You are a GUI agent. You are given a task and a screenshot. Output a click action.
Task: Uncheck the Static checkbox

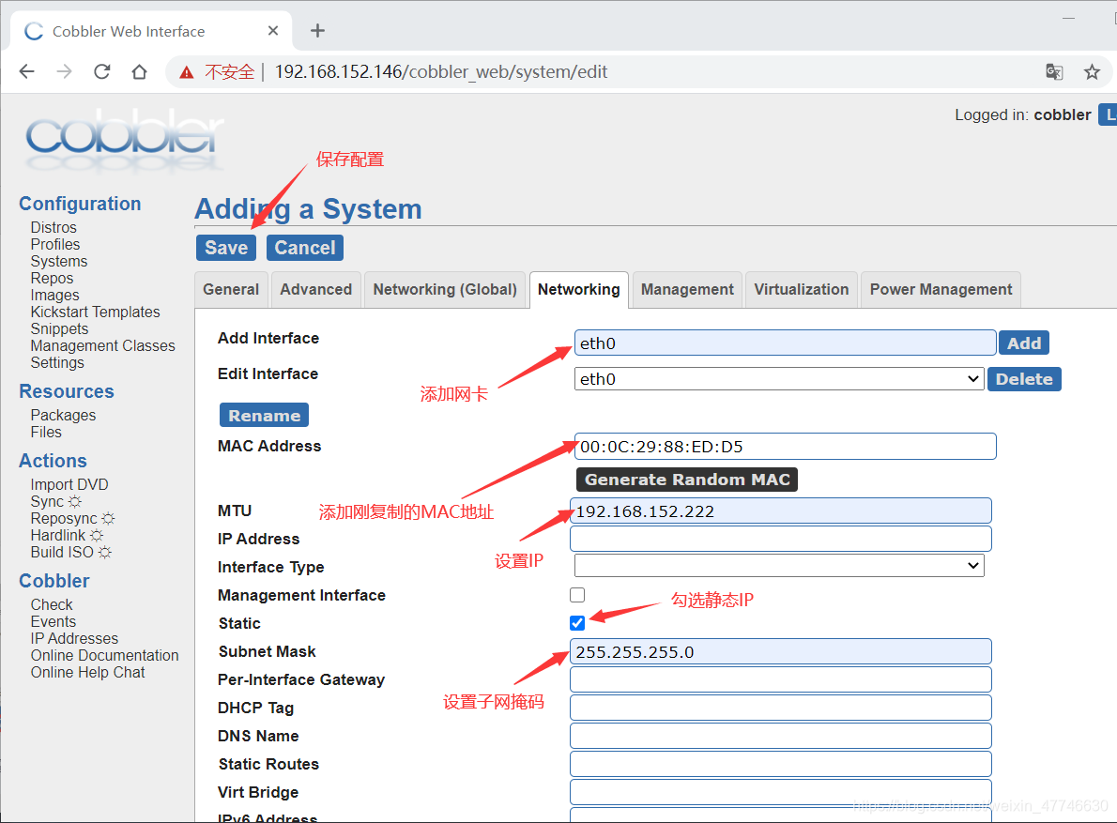[577, 623]
